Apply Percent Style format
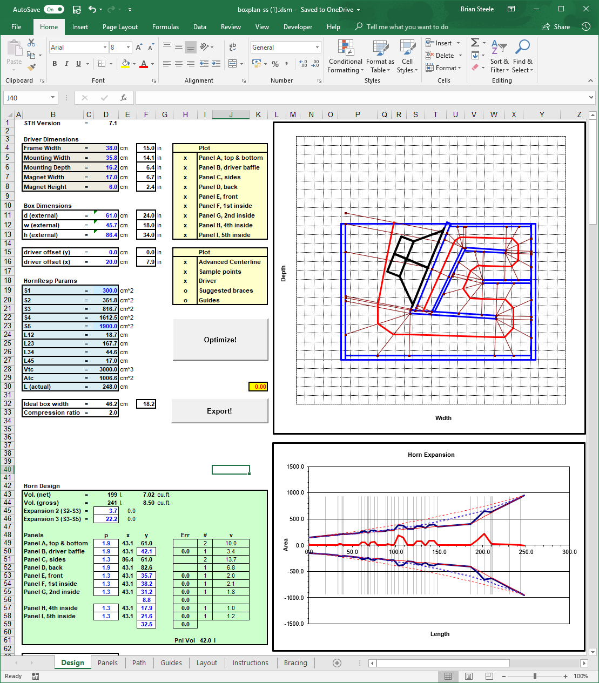 coord(275,64)
